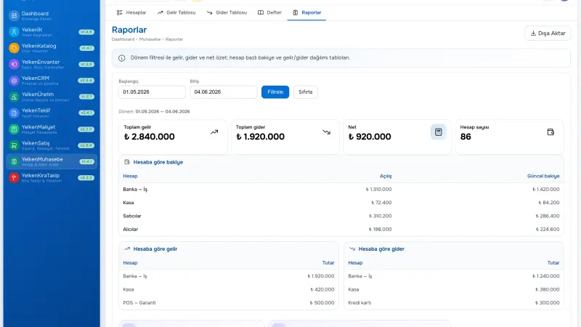Viewport: 581px width, 327px height.
Task: Click the ₺ 420.000 Kasa income amount
Action: pyautogui.click(x=322, y=289)
